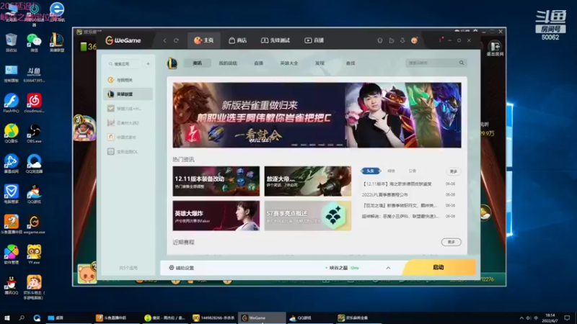The width and height of the screenshot is (577, 324).
Task: Focus the 搜索应用 sidebar search box
Action: click(124, 64)
